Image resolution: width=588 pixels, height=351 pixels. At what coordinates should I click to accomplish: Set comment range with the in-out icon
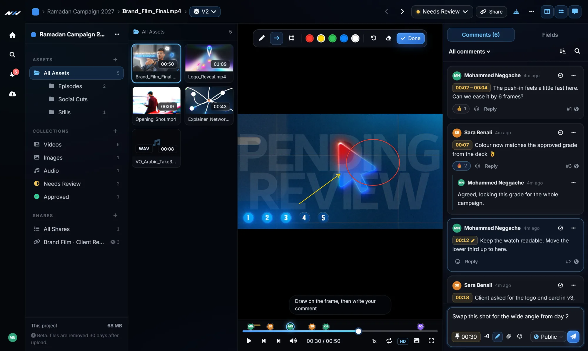[x=487, y=336]
